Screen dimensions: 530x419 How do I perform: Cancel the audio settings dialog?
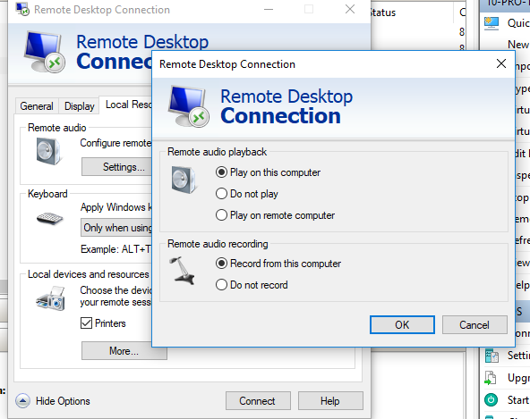(x=474, y=325)
